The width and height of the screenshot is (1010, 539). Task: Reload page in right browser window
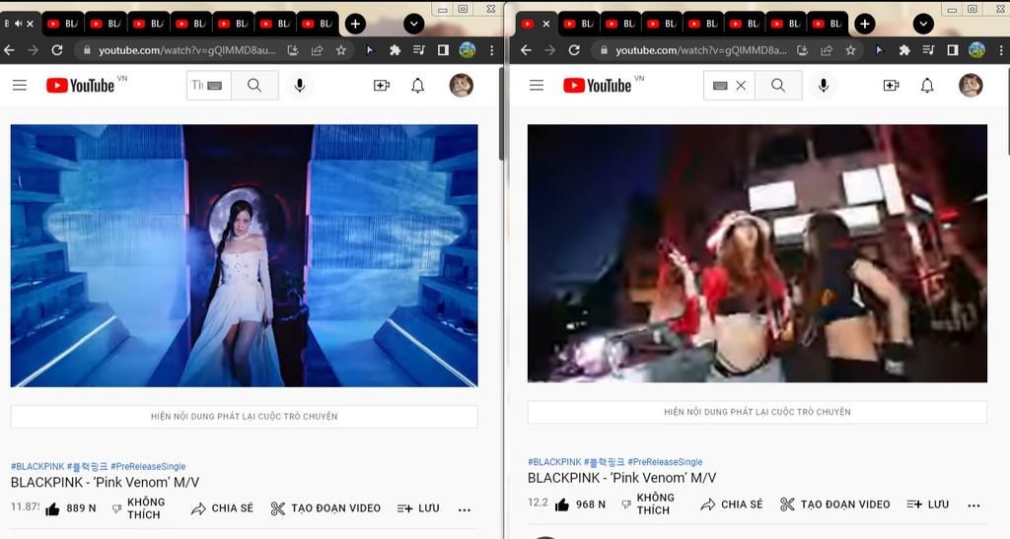pyautogui.click(x=574, y=49)
